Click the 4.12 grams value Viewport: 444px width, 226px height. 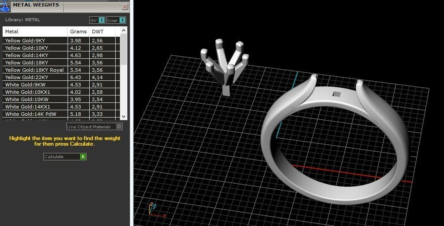click(x=76, y=48)
